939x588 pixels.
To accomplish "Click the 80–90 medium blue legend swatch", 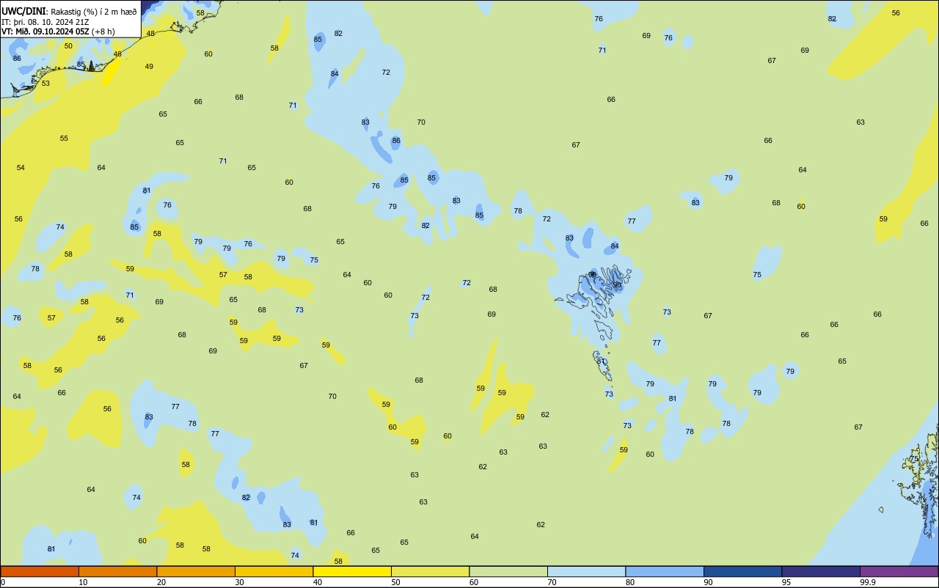I will [x=665, y=571].
